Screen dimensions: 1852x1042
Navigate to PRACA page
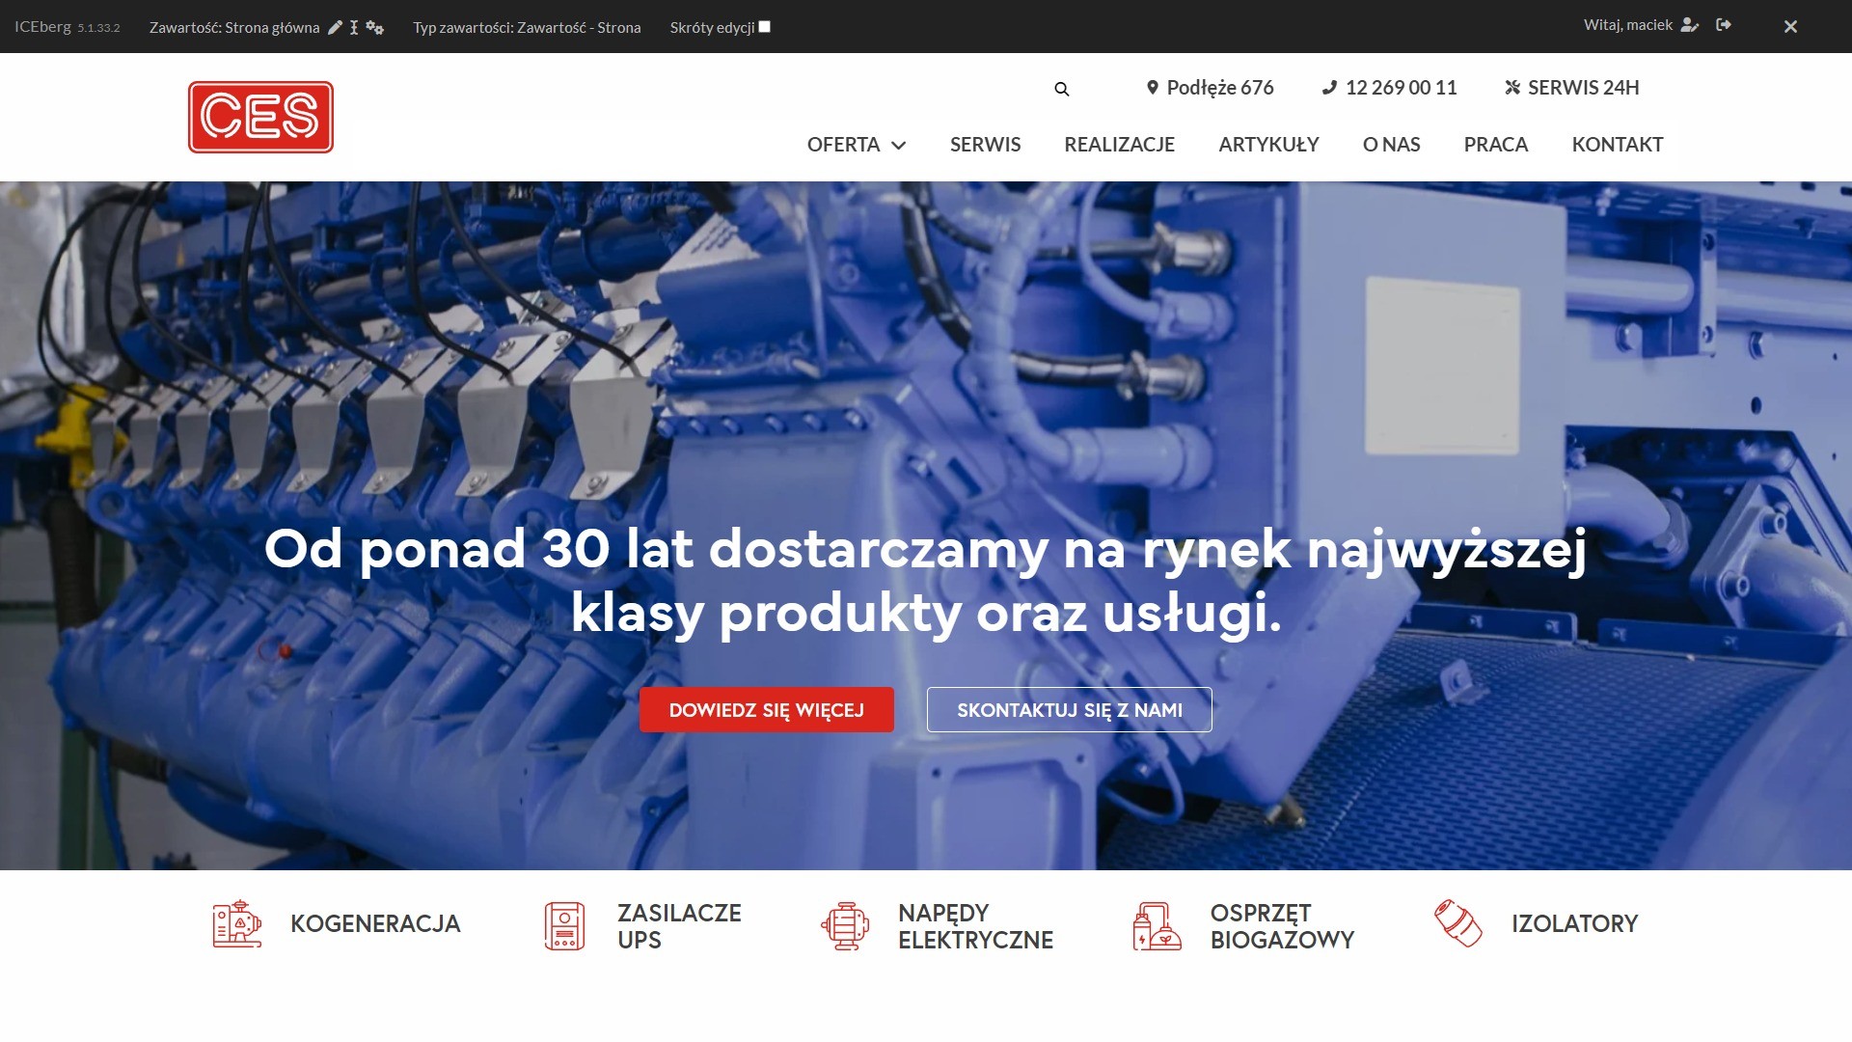point(1496,145)
